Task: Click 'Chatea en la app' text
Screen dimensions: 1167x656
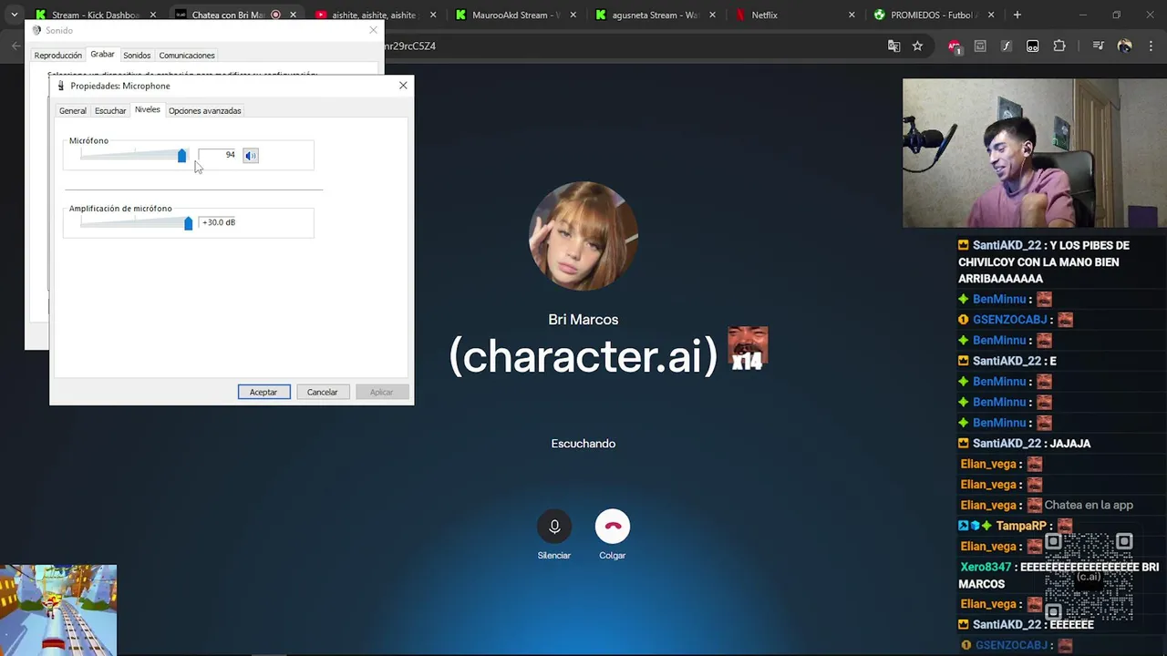Action: [x=1089, y=506]
